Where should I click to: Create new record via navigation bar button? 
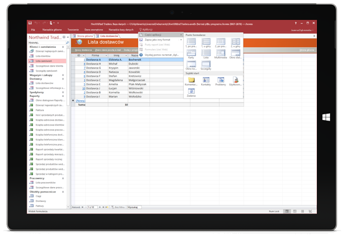[x=107, y=207]
